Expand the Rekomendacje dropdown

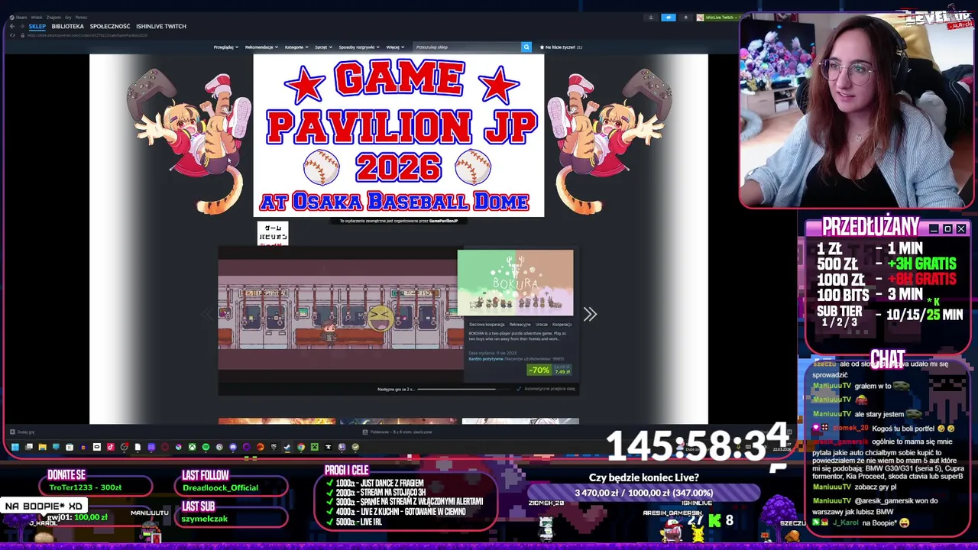pyautogui.click(x=262, y=47)
